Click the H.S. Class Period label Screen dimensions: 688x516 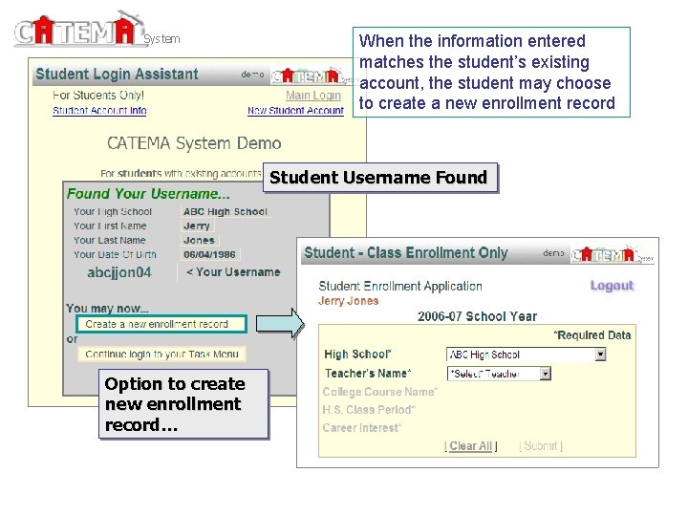[x=369, y=410]
